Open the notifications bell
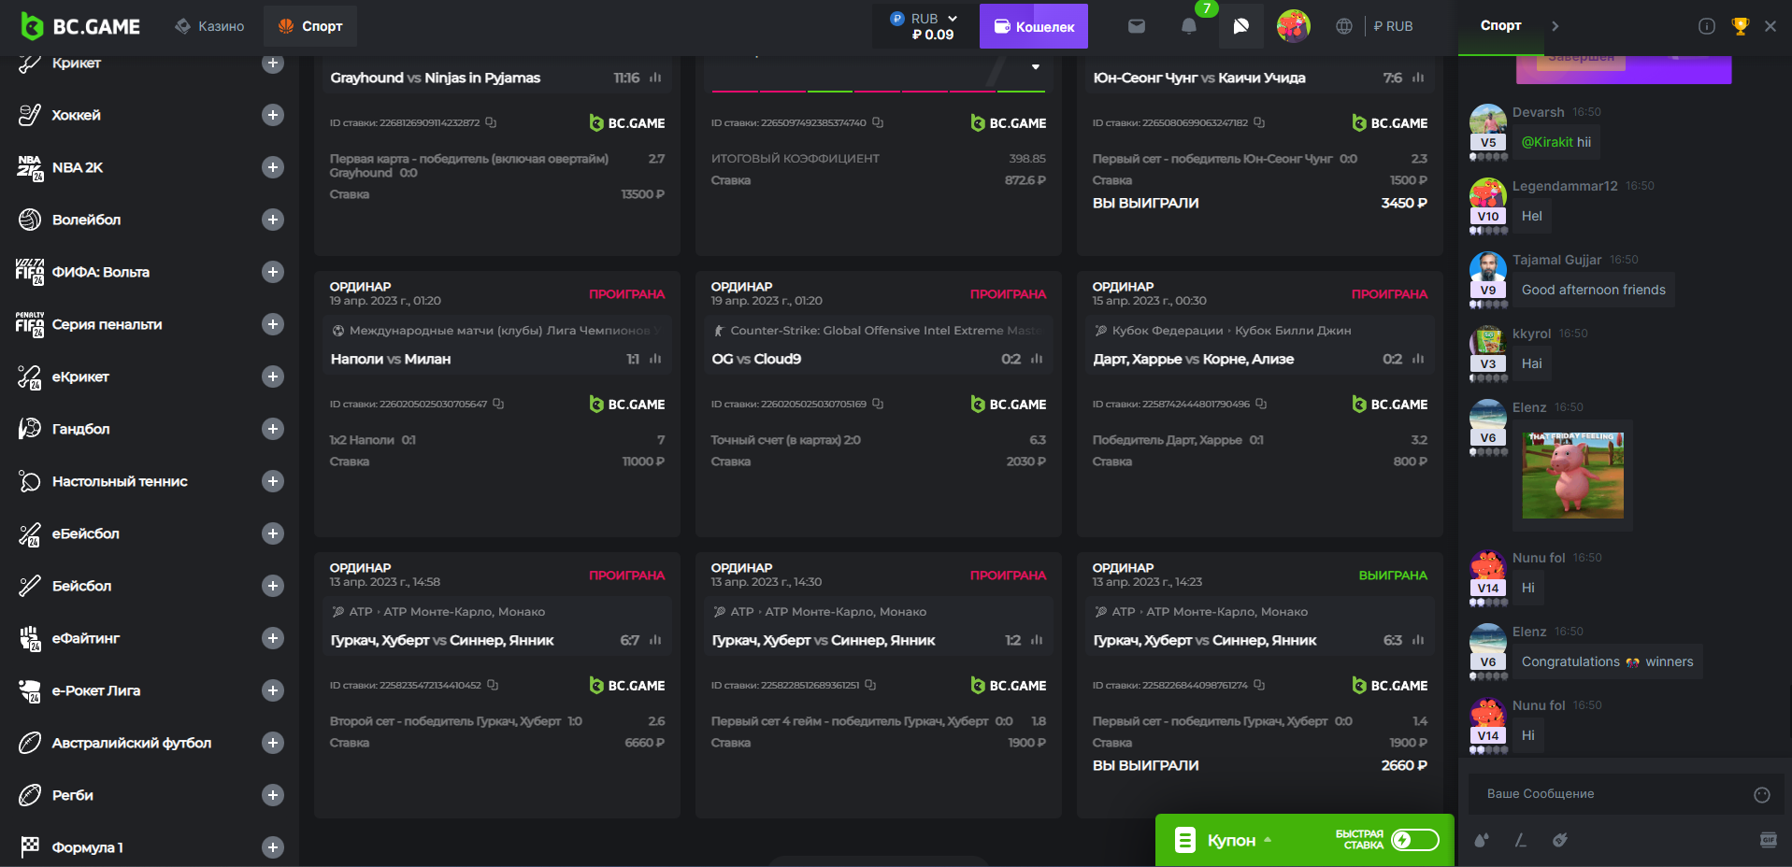1792x867 pixels. coord(1189,26)
